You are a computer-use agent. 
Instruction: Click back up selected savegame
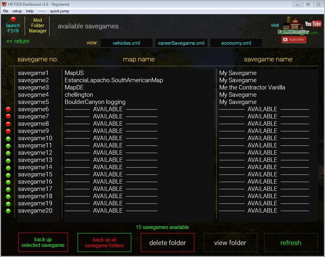tap(43, 243)
